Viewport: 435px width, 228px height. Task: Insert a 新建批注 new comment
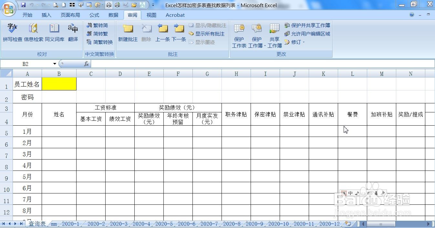point(128,32)
